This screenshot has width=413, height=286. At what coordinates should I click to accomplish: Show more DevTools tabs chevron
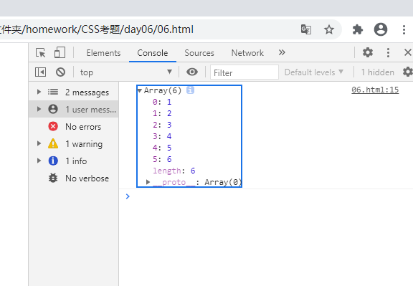(282, 52)
